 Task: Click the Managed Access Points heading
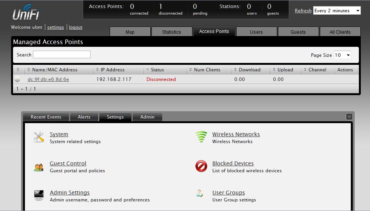[48, 42]
